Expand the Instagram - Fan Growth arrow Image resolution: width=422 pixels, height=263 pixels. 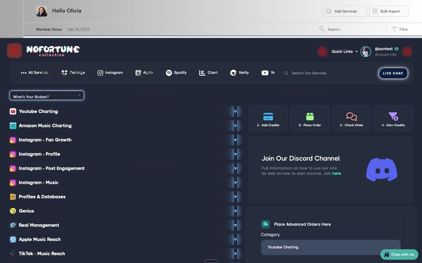click(235, 140)
